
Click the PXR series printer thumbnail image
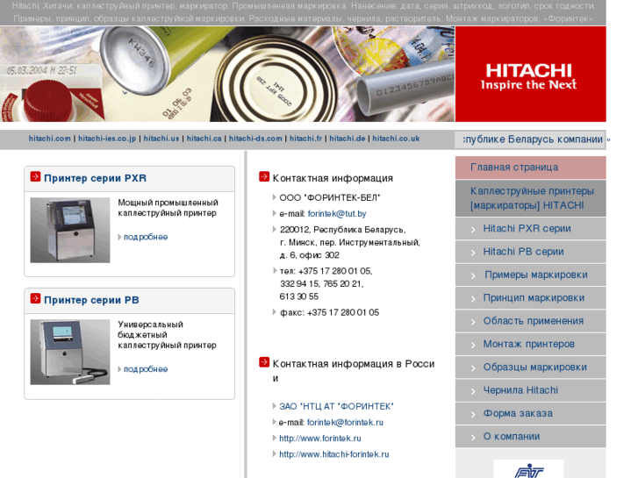tap(70, 231)
